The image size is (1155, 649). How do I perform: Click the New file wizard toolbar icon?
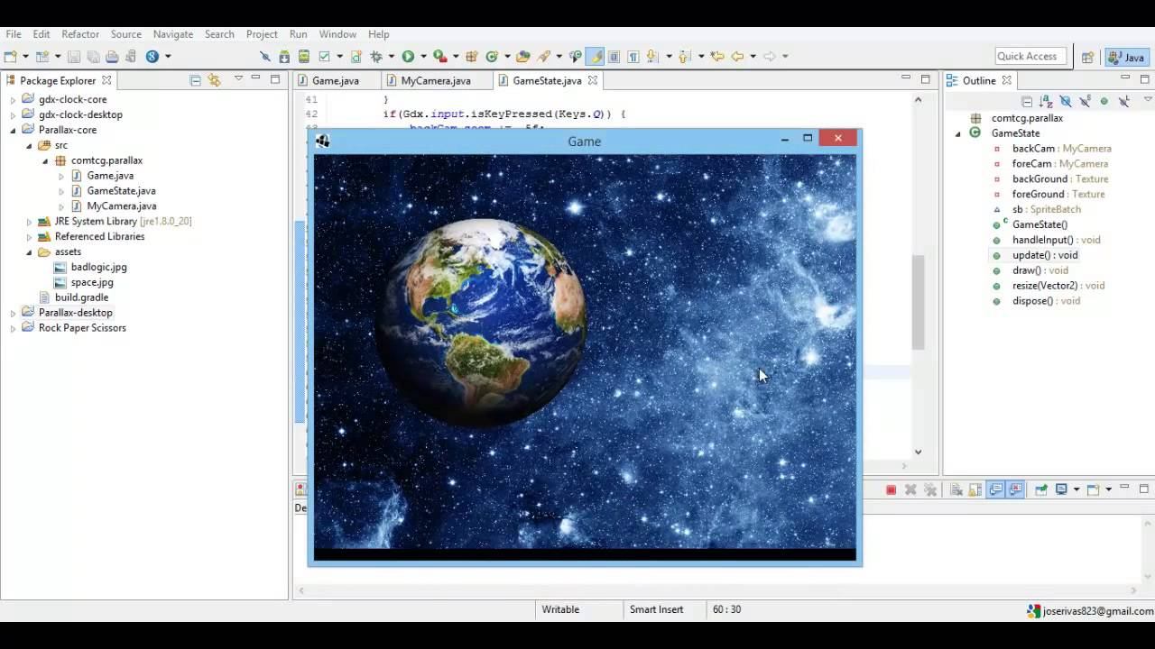click(x=10, y=56)
